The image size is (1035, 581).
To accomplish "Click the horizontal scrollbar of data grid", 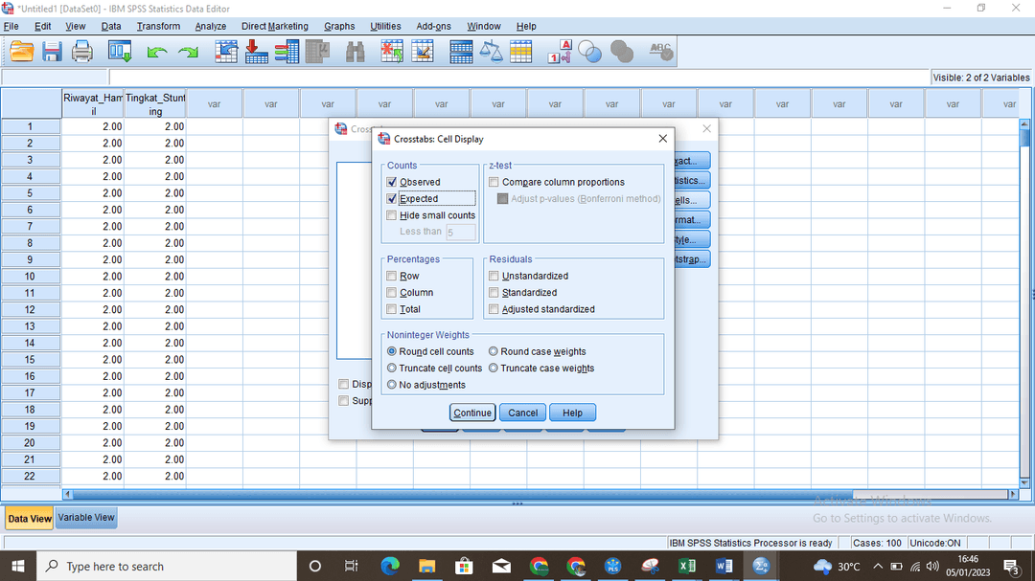I will click(x=540, y=494).
